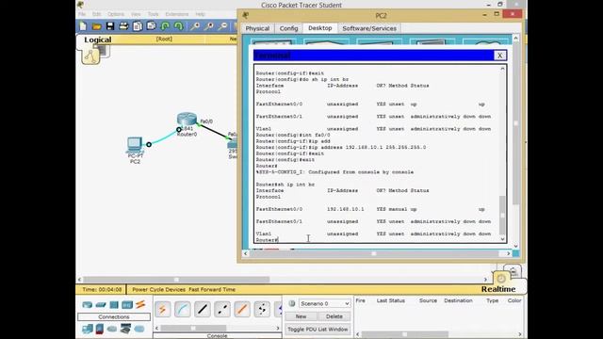The height and width of the screenshot is (339, 603).
Task: Select the Connections lightning category icon
Action: point(140,304)
